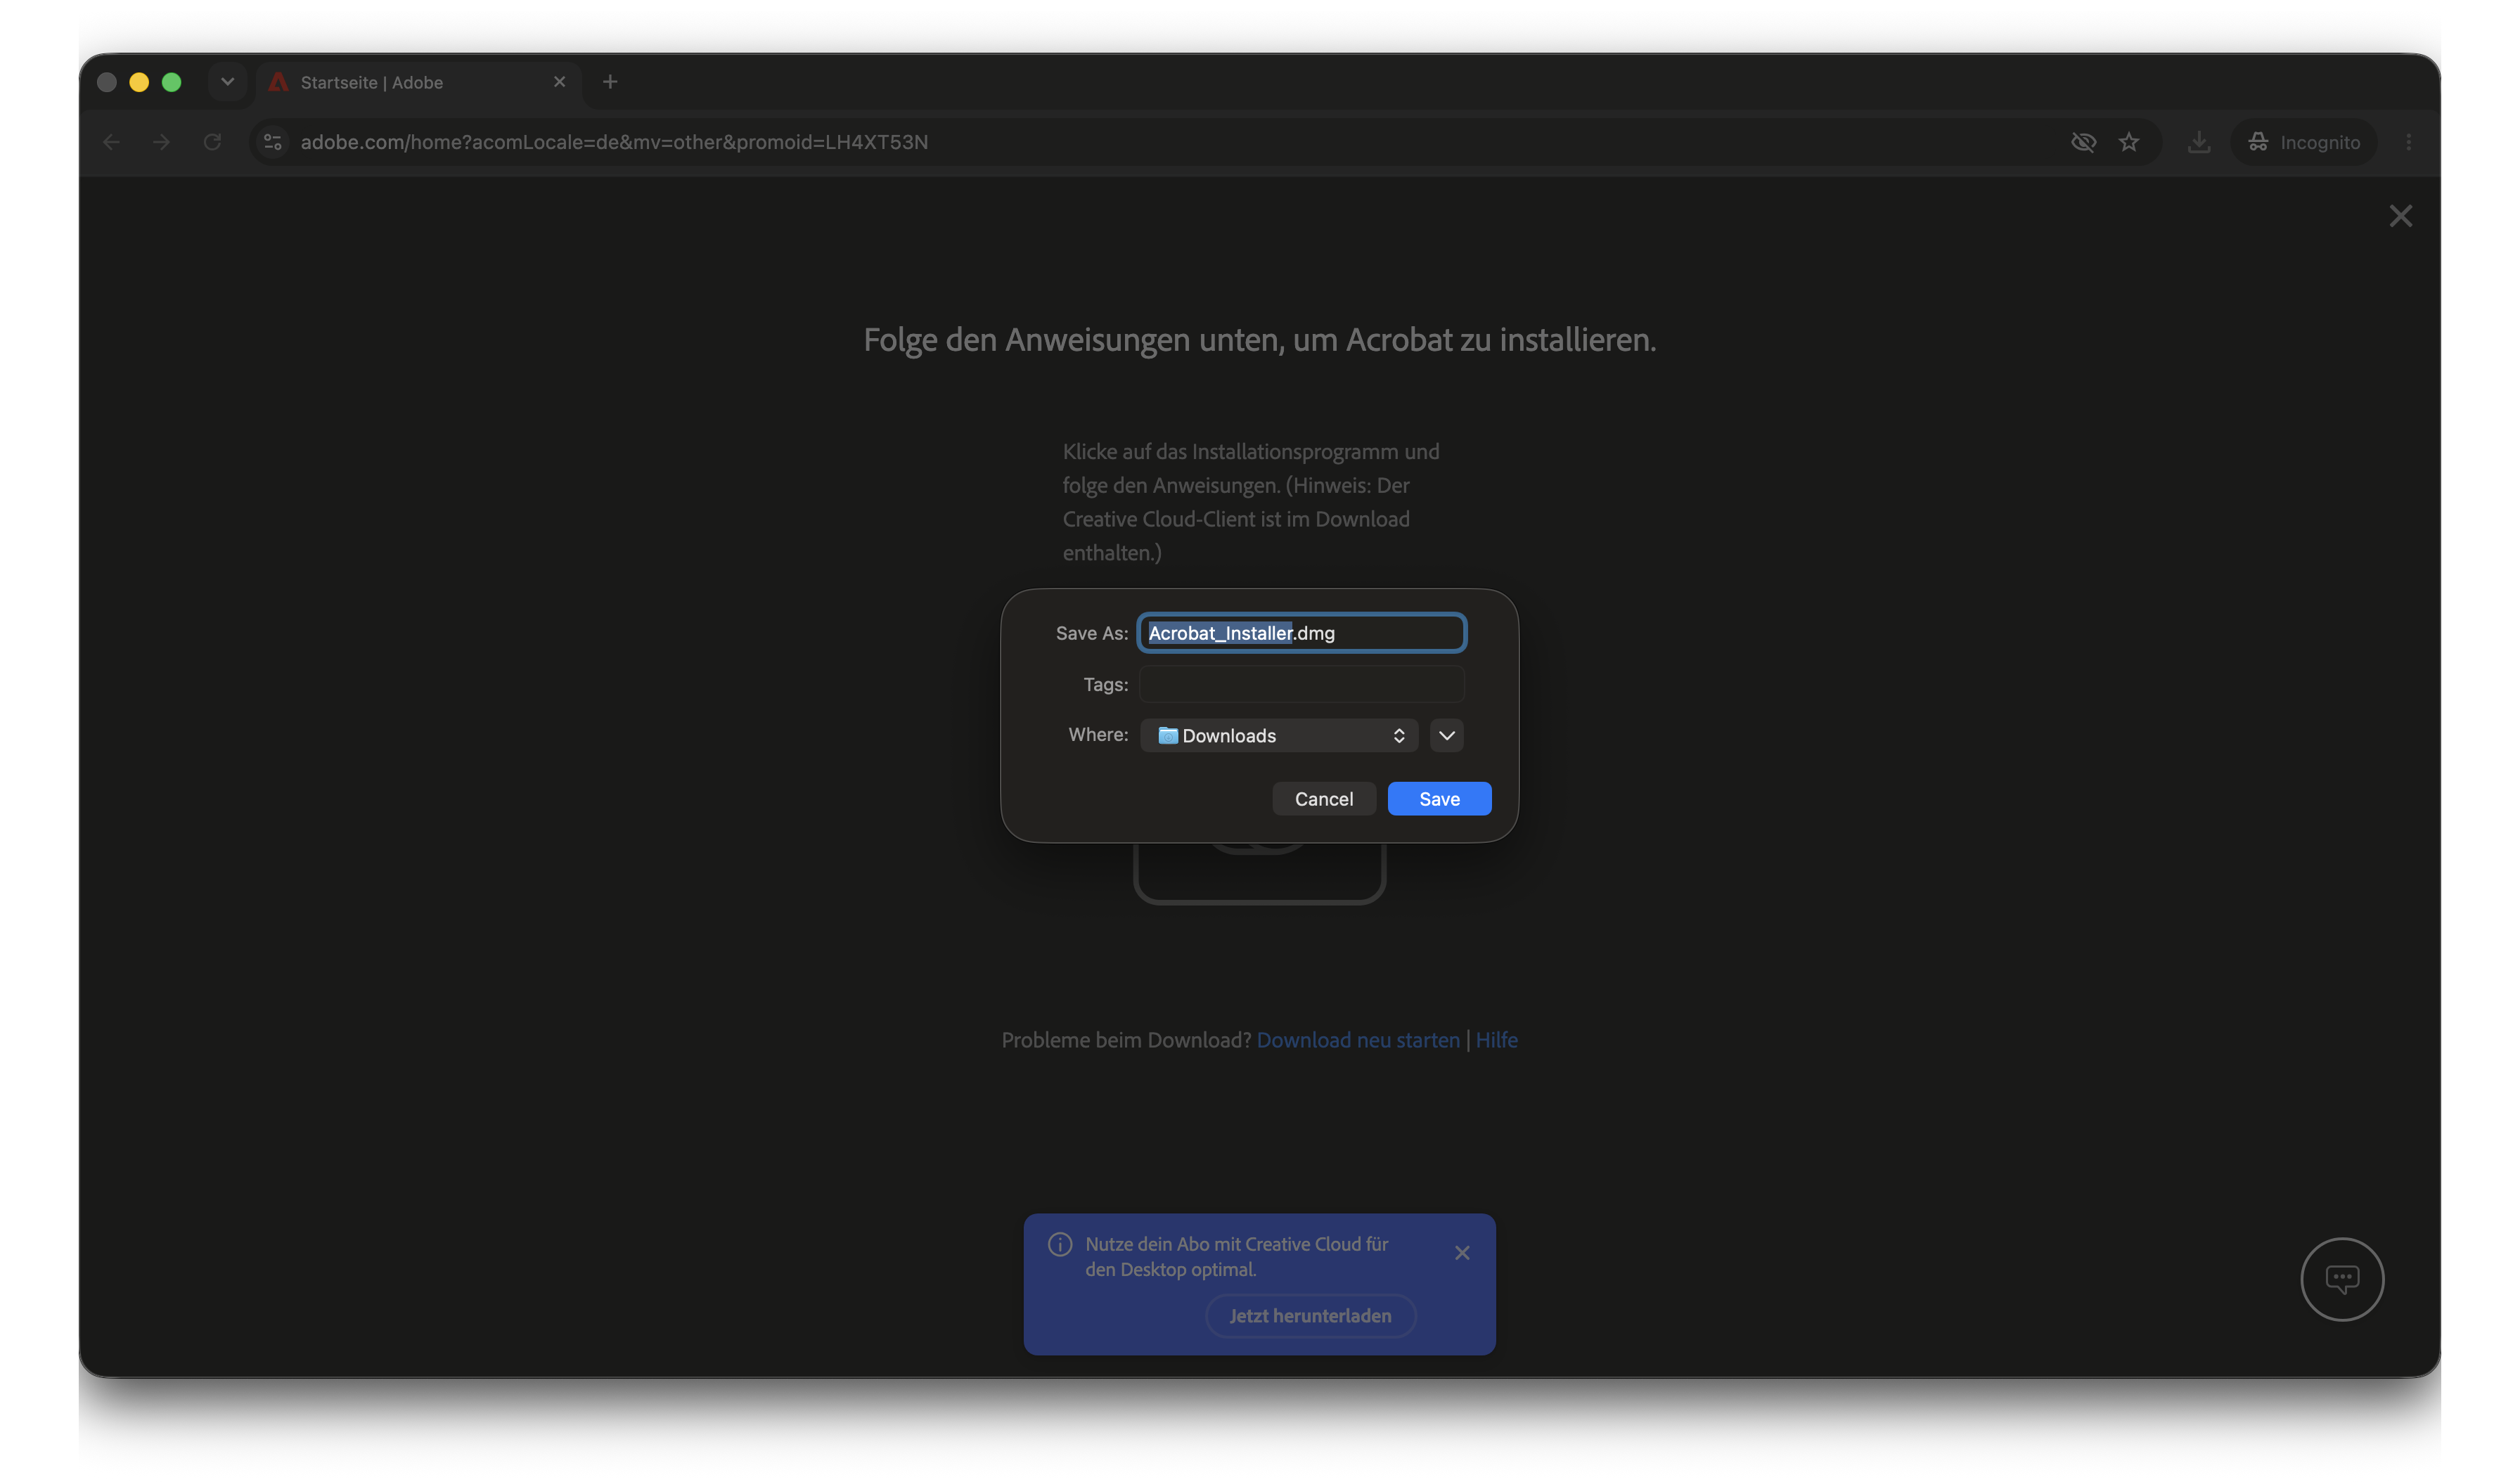This screenshot has height=1482, width=2520.
Task: Click the Jetzt herunterladen button
Action: pyautogui.click(x=1310, y=1316)
